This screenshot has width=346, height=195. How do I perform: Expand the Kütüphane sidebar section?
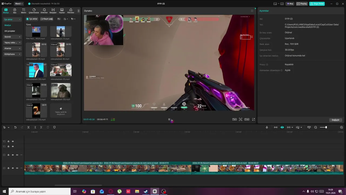click(12, 54)
